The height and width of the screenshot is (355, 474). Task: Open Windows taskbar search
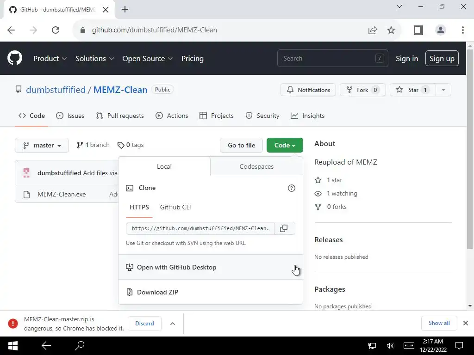tap(80, 346)
